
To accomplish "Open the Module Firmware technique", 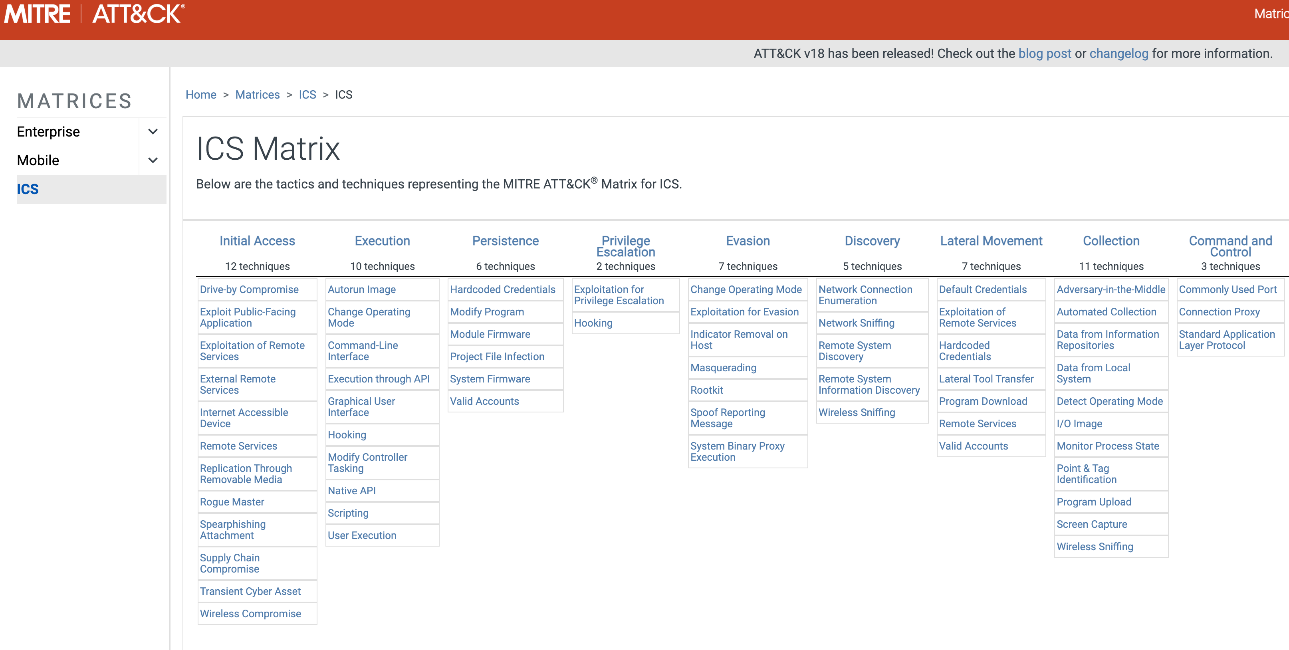I will point(490,334).
